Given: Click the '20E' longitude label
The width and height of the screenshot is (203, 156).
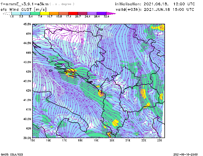Looking at the screenshot, I should click(112, 140).
